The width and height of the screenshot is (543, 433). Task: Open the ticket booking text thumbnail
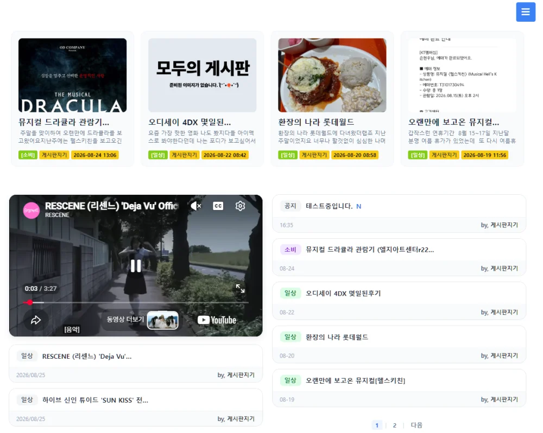pyautogui.click(x=462, y=75)
